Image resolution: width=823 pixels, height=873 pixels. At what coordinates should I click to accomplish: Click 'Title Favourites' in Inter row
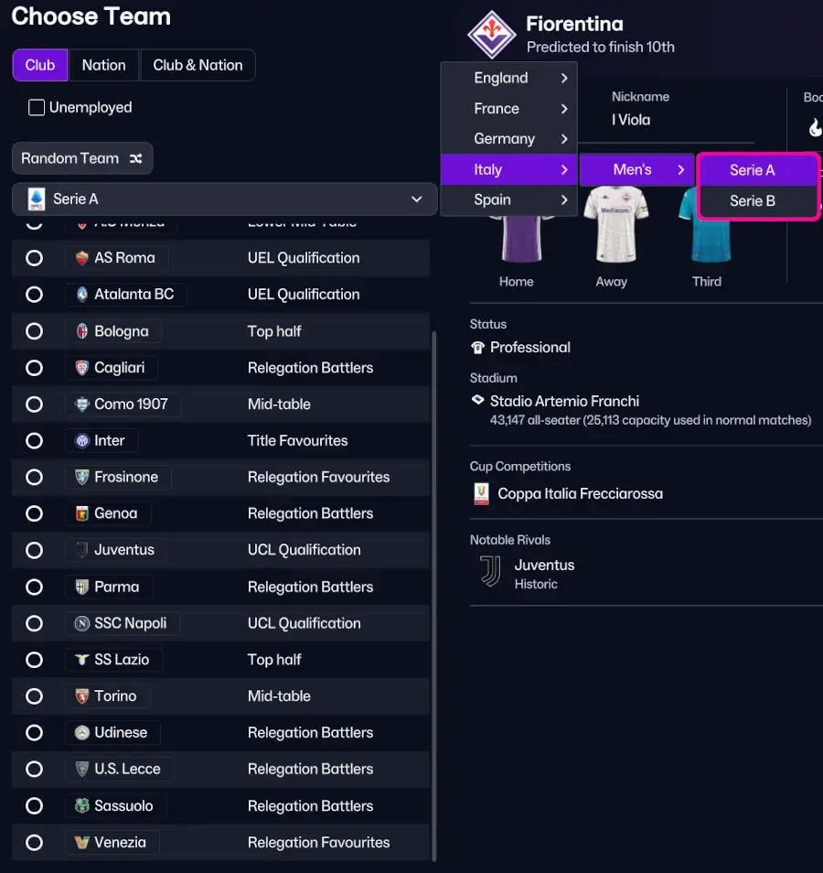tap(297, 441)
